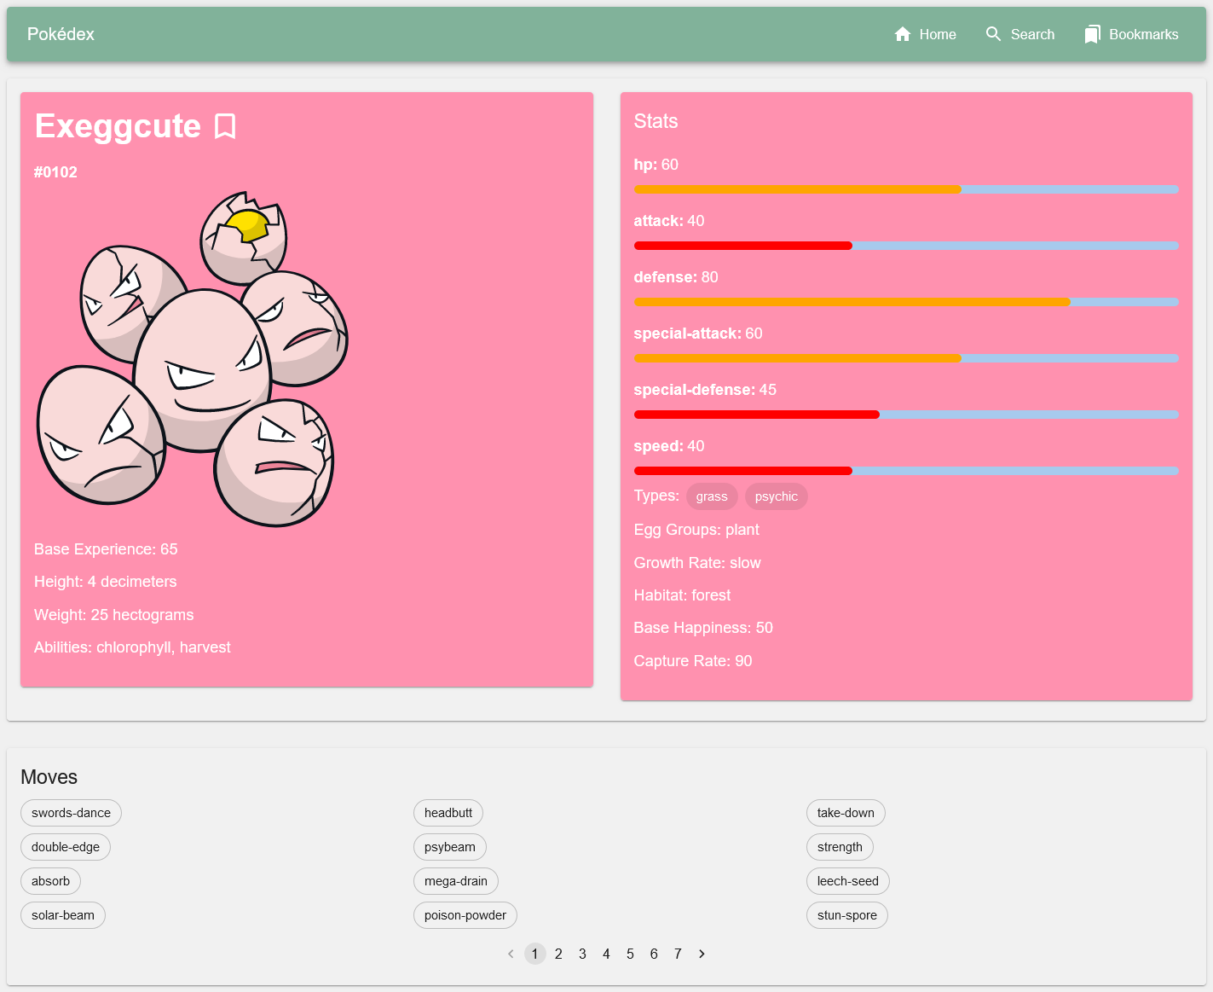Click the 'Capture Rate: 90' text
The height and width of the screenshot is (992, 1213).
(x=693, y=661)
